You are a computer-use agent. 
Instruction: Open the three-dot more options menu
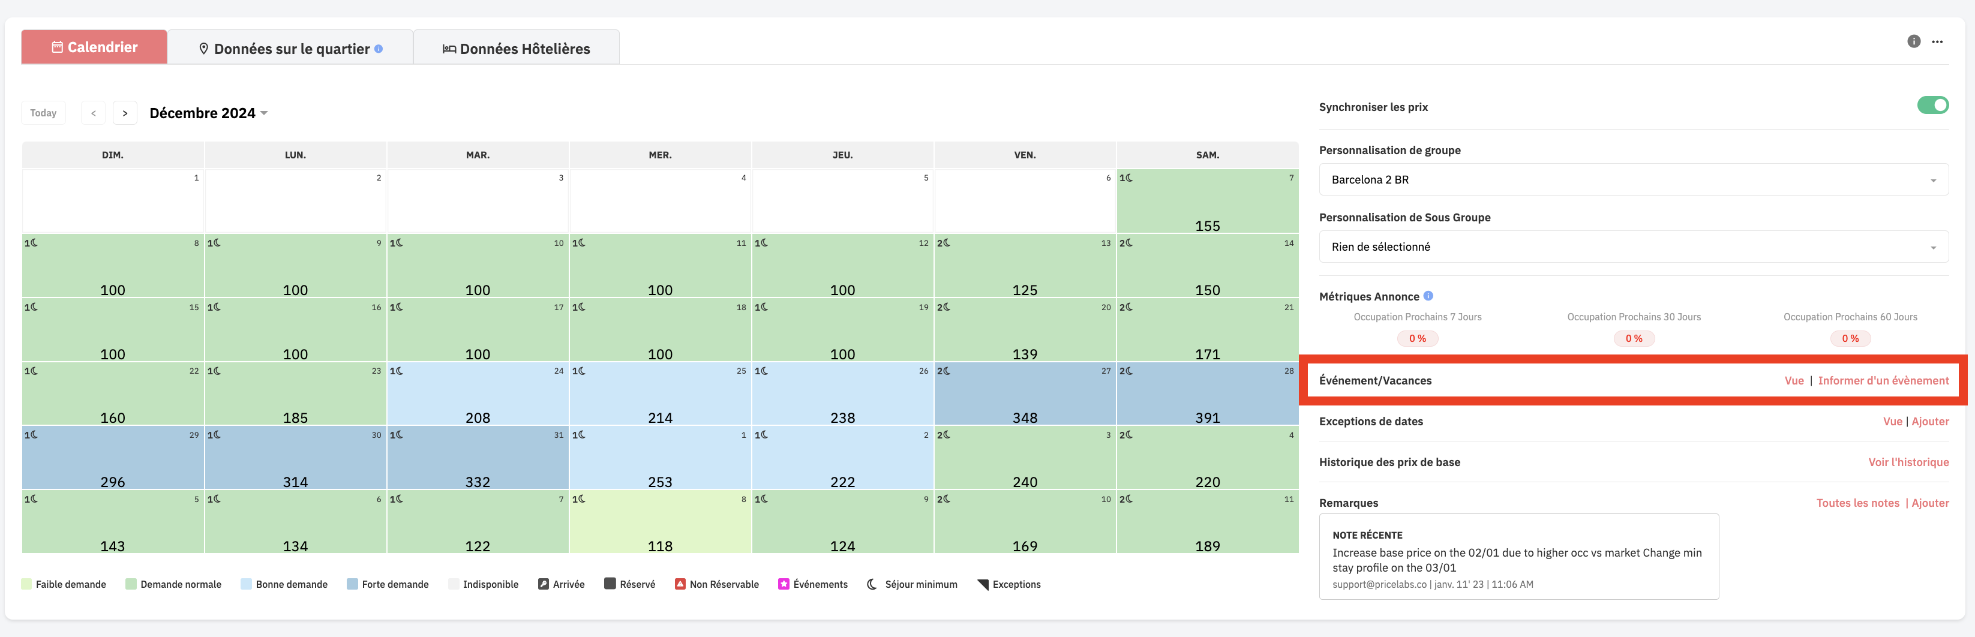[x=1937, y=41]
